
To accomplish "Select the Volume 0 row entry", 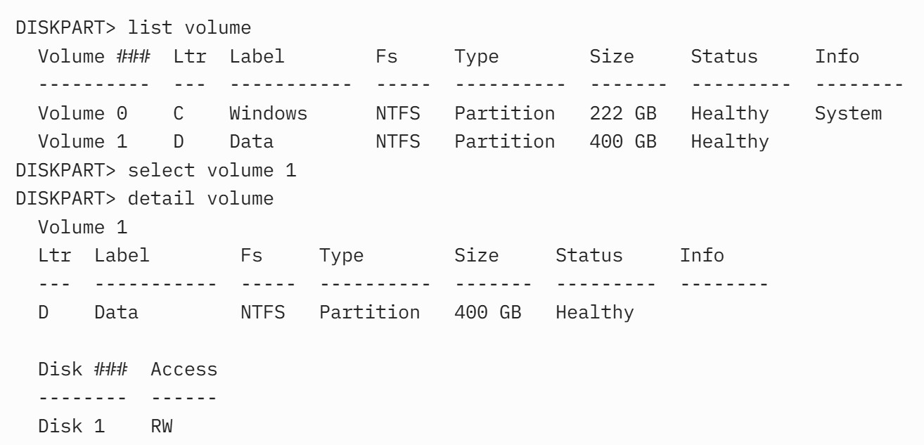I will (x=459, y=113).
